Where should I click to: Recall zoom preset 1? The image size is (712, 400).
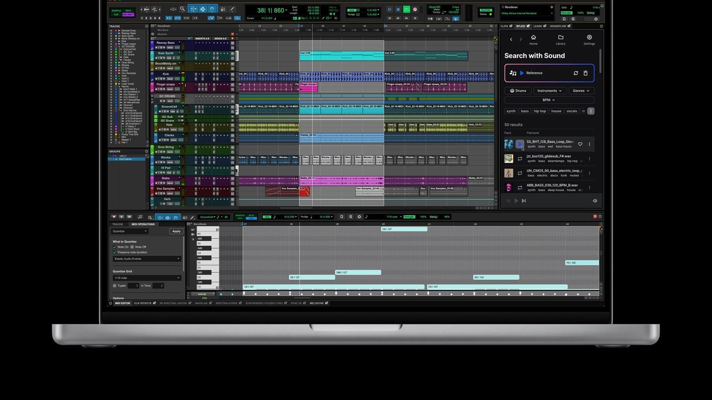coord(142,18)
